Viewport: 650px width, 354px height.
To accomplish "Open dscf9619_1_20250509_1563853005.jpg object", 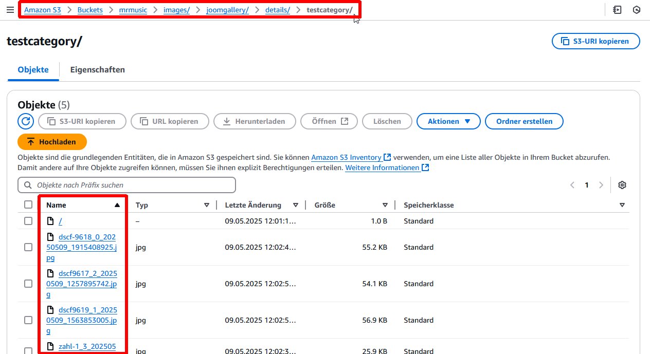I will click(x=82, y=320).
